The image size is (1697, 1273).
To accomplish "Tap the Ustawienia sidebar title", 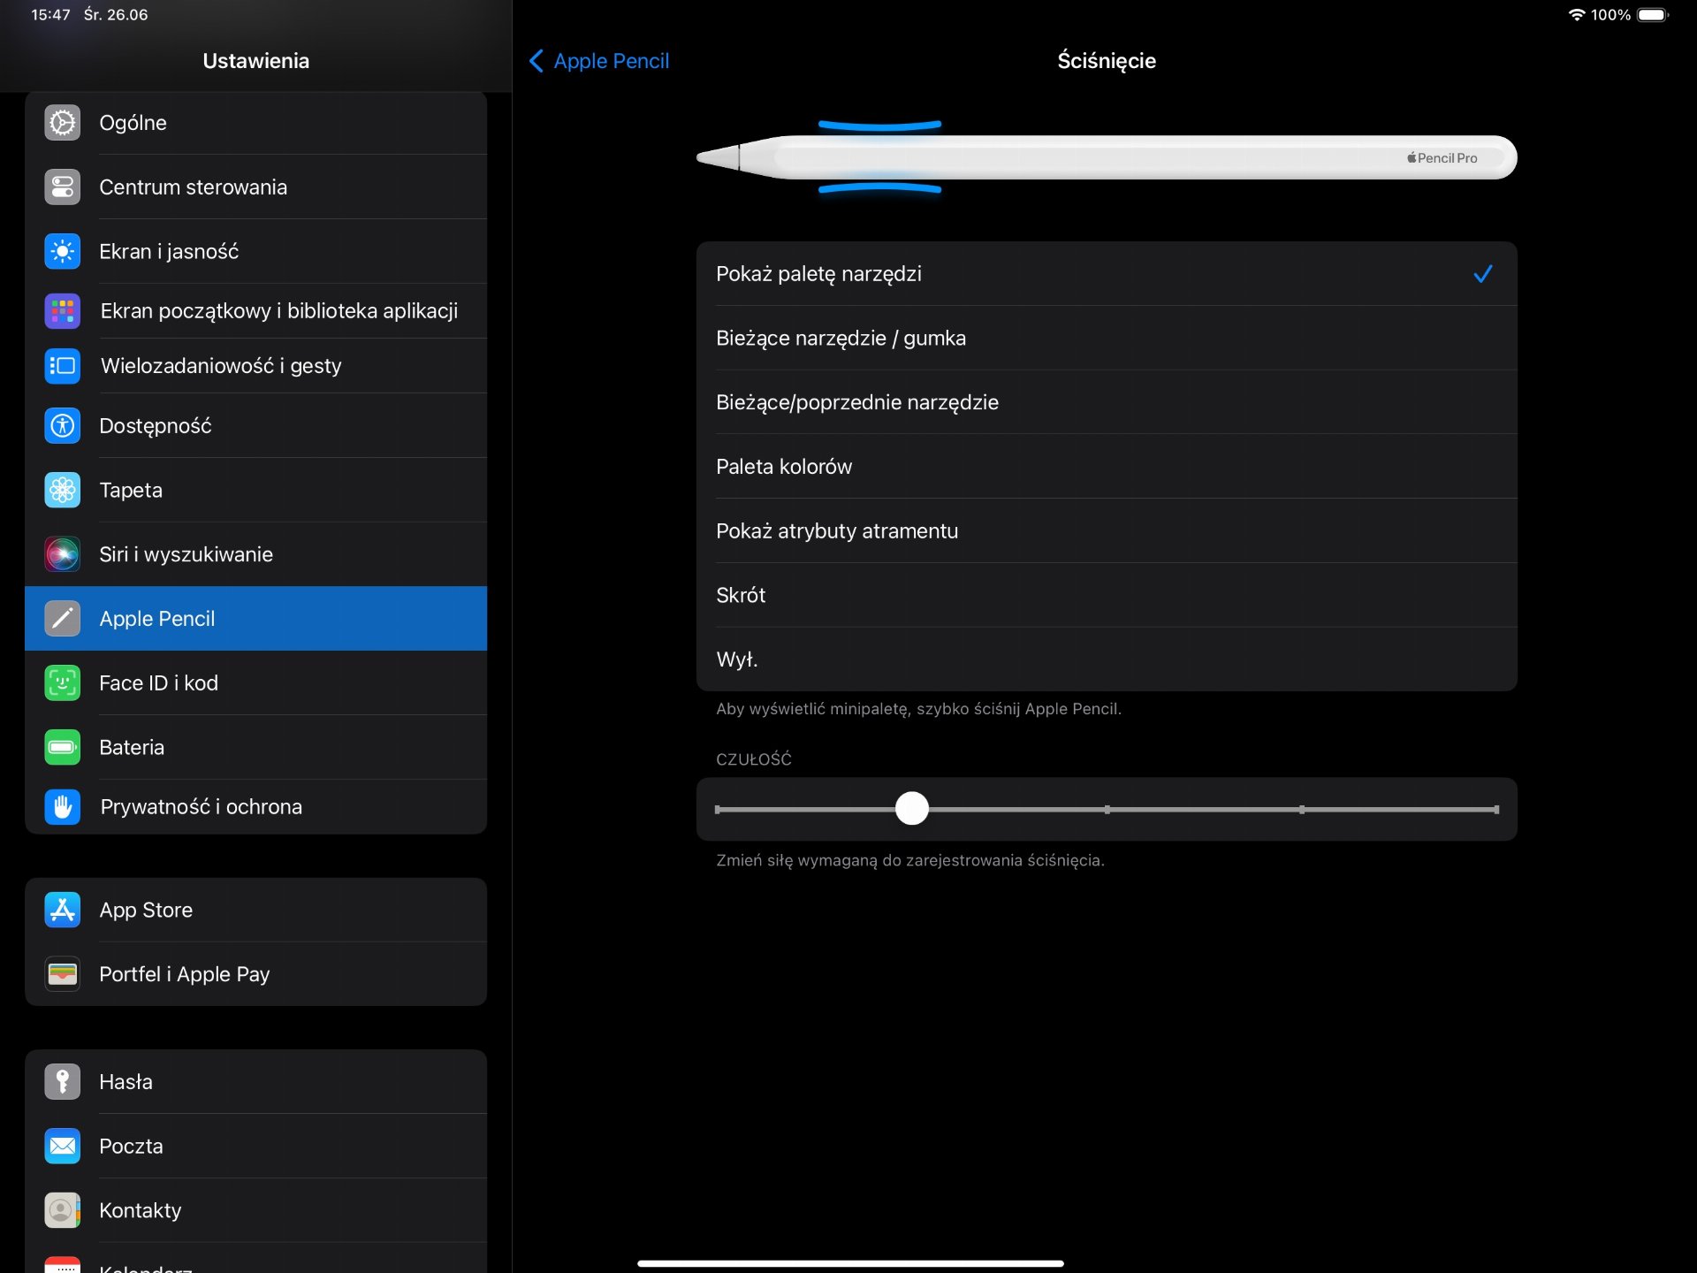I will tap(255, 61).
